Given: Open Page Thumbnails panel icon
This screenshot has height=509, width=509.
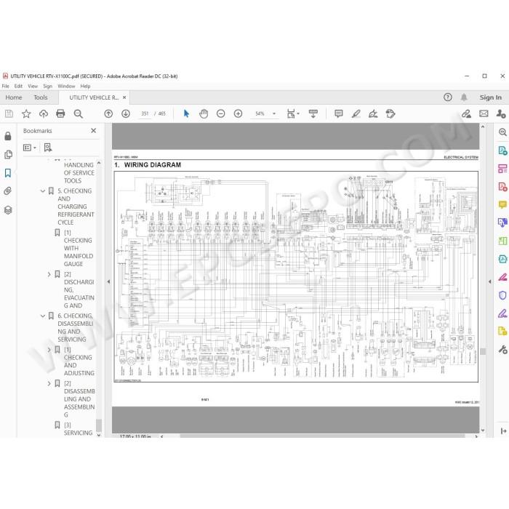Looking at the screenshot, I should tap(8, 154).
